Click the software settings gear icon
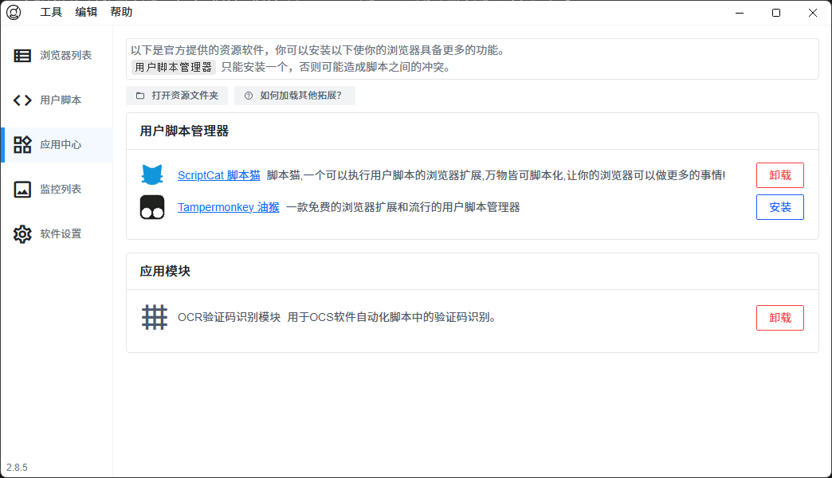Viewport: 832px width, 478px height. click(23, 234)
